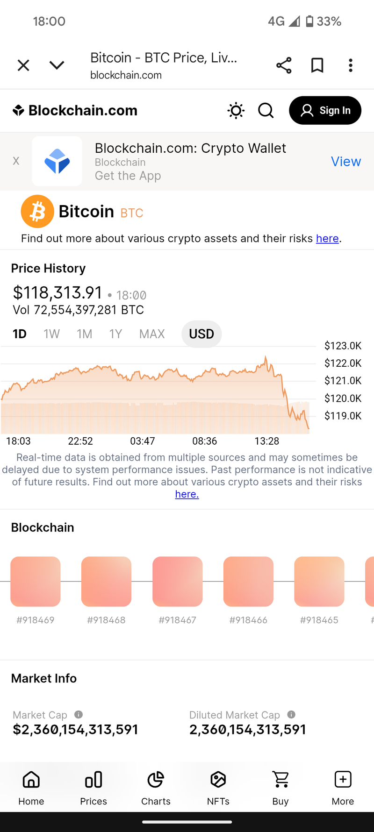Show Diluted Market Cap info tooltip

coord(291,715)
